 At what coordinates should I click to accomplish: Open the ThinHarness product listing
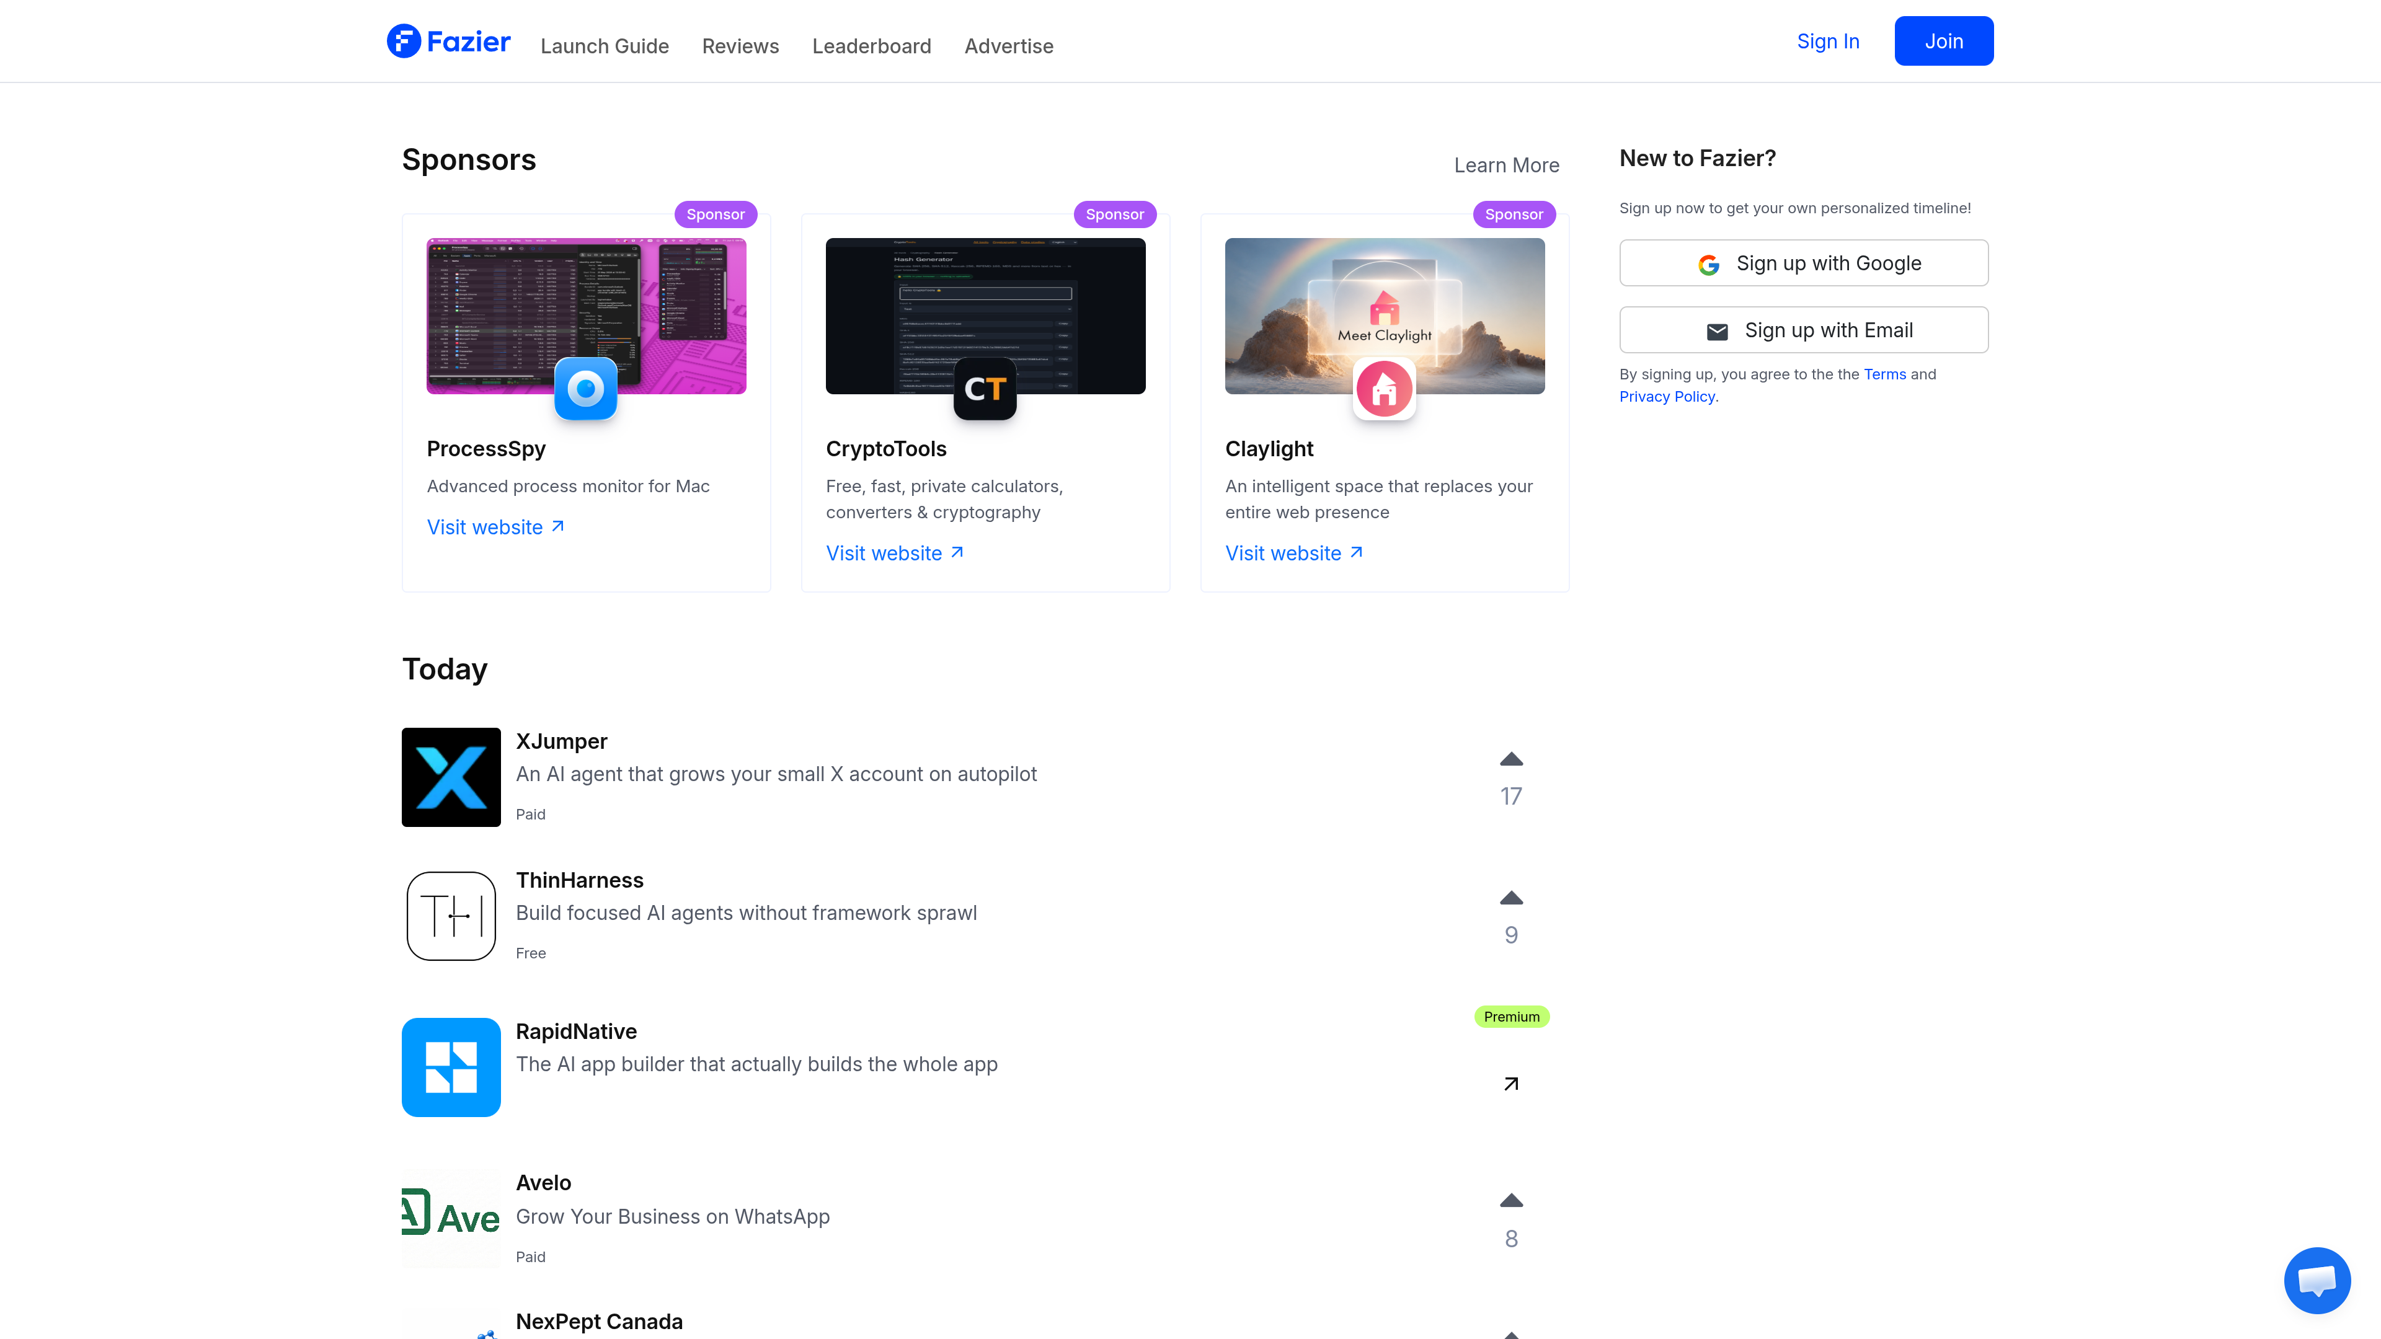click(580, 881)
